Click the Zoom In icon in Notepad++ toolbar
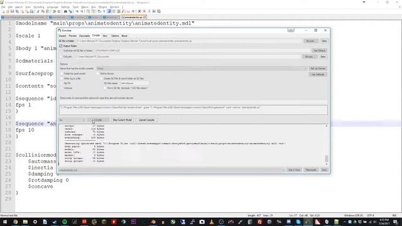The image size is (402, 226). point(77,11)
